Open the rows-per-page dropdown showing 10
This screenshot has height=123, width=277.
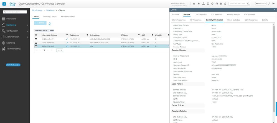click(60, 50)
